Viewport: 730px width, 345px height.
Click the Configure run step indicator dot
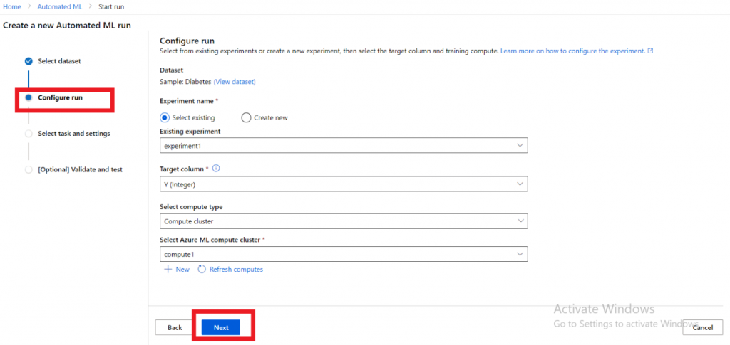click(29, 97)
